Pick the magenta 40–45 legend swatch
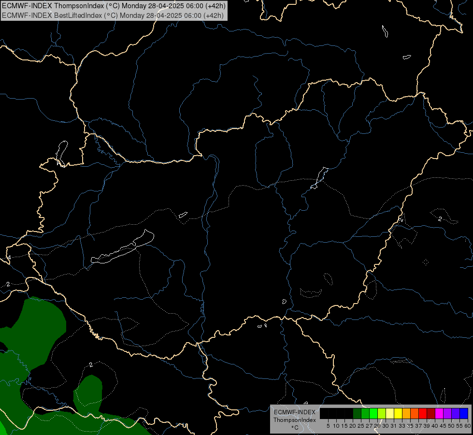The image size is (473, 435). point(439,413)
